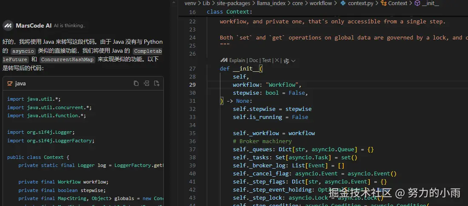
Task: Click the new file icon in code block header
Action: point(157,84)
